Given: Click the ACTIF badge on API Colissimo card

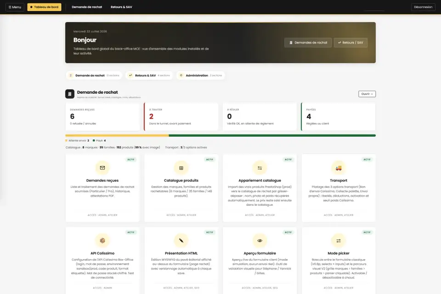Looking at the screenshot, I should click(131, 232).
